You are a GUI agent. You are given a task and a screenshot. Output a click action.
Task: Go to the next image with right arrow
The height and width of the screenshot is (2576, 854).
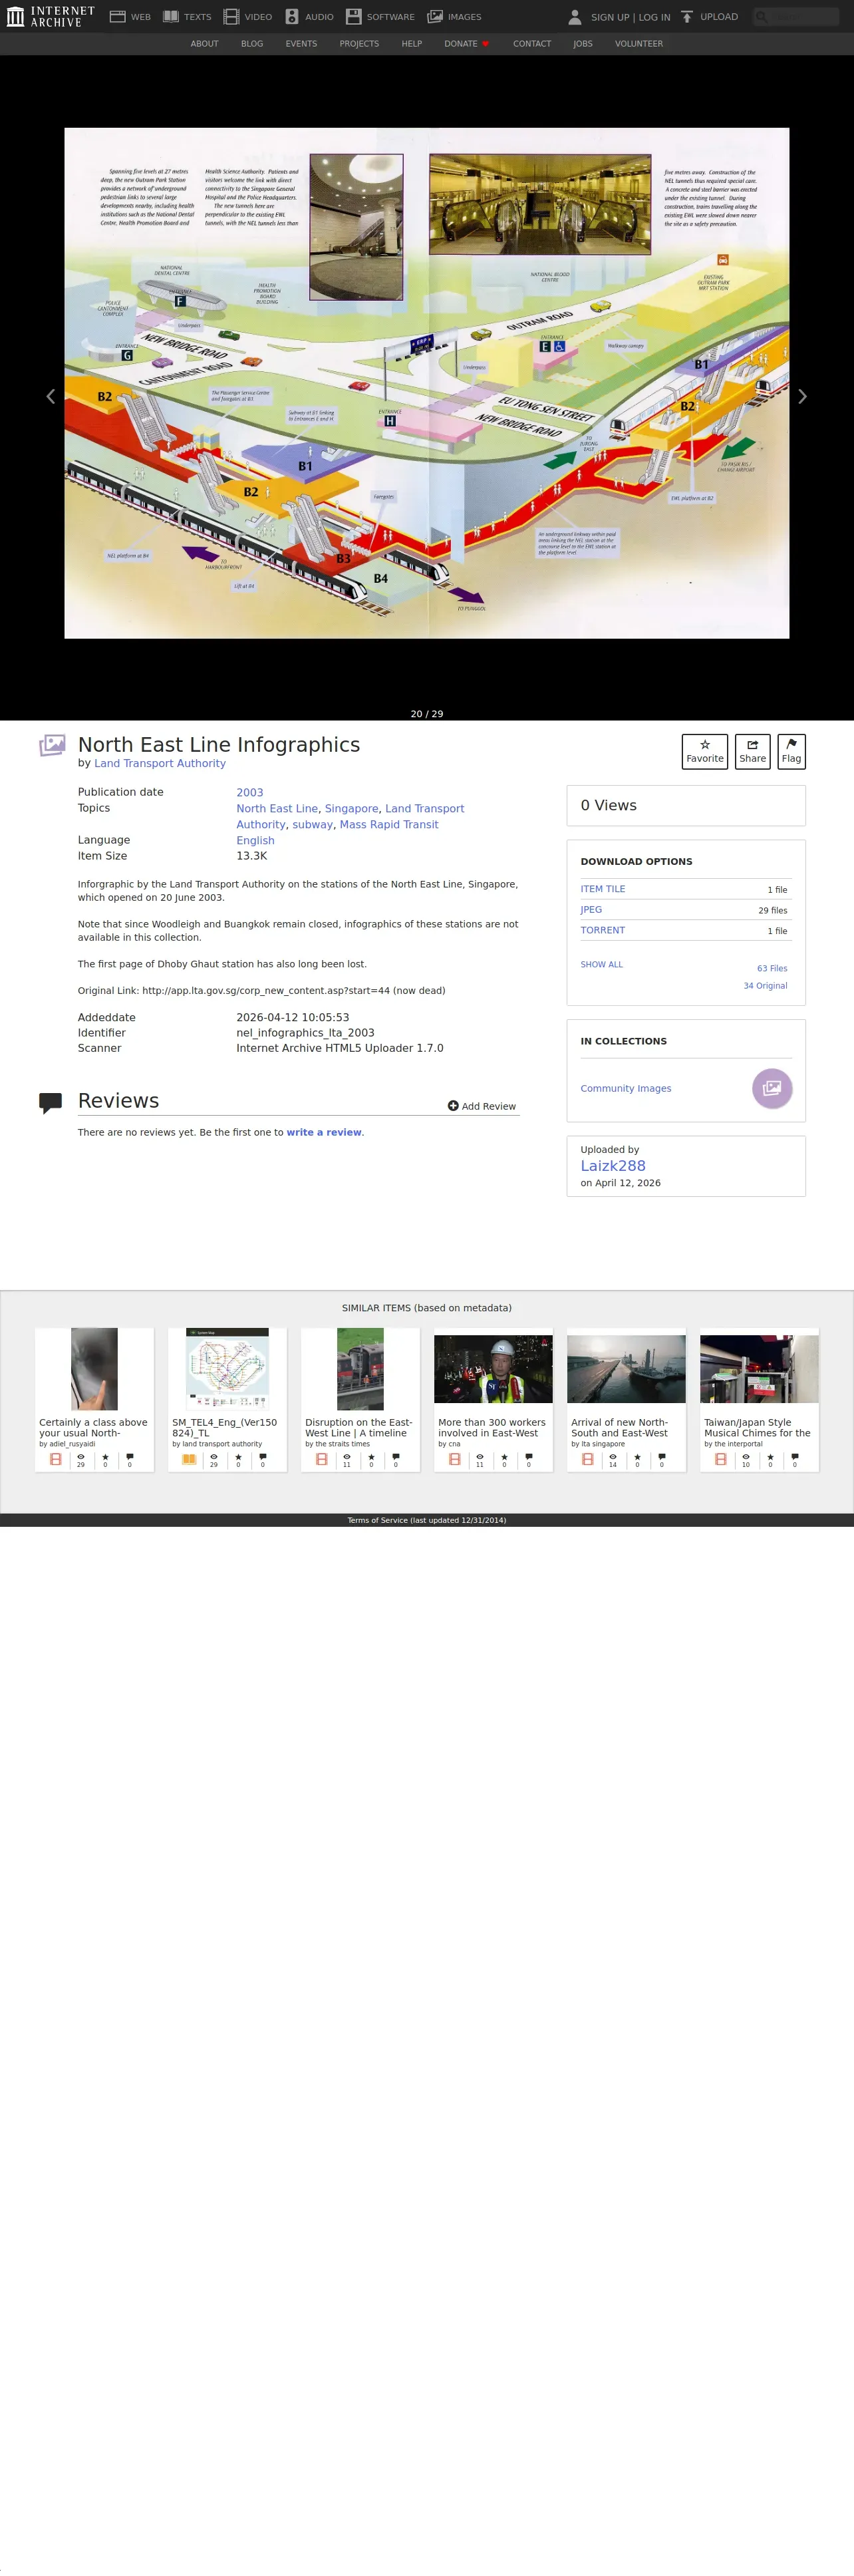pos(802,396)
